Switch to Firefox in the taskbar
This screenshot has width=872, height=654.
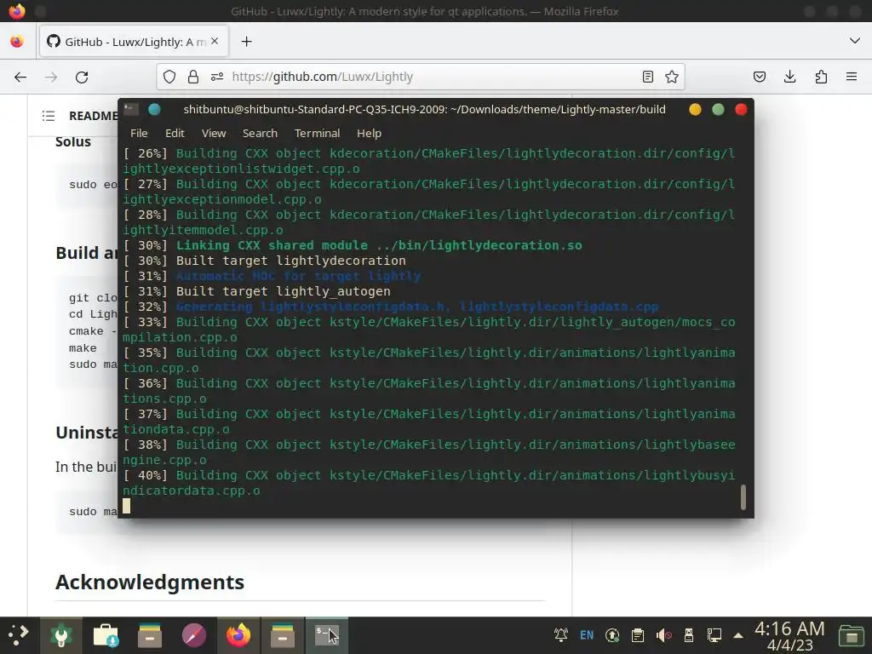pyautogui.click(x=238, y=635)
